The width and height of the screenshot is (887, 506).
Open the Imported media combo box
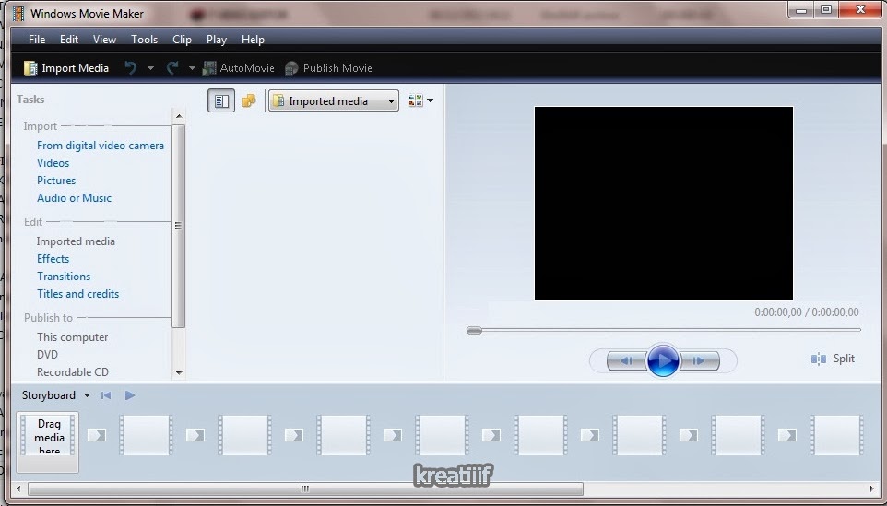click(x=333, y=101)
